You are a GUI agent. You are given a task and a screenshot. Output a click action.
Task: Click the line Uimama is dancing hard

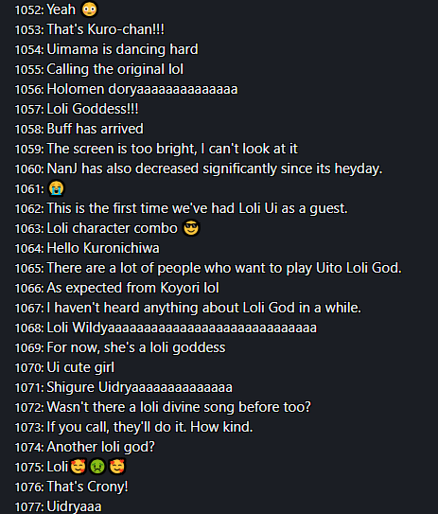[x=122, y=49]
